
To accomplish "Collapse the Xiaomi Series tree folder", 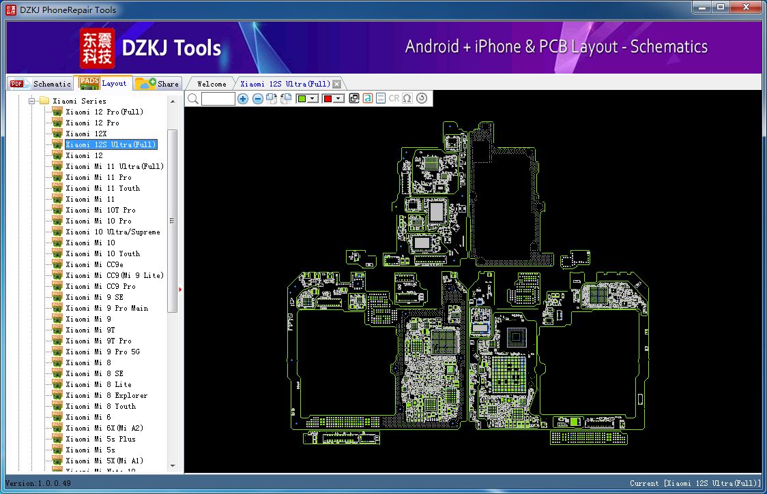I will (31, 101).
